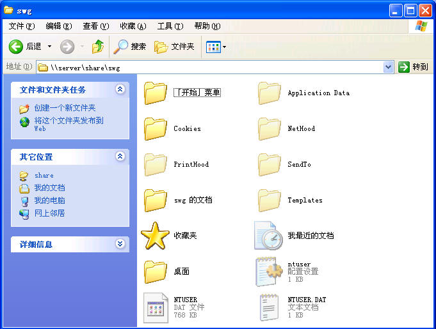The image size is (436, 329).
Task: Select the My Recent Documents (我最近的文档) icon
Action: tap(269, 236)
